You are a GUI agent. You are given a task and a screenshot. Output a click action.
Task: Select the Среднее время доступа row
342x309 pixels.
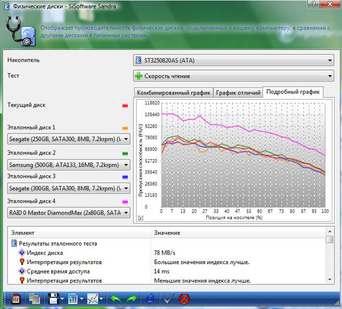[167, 271]
